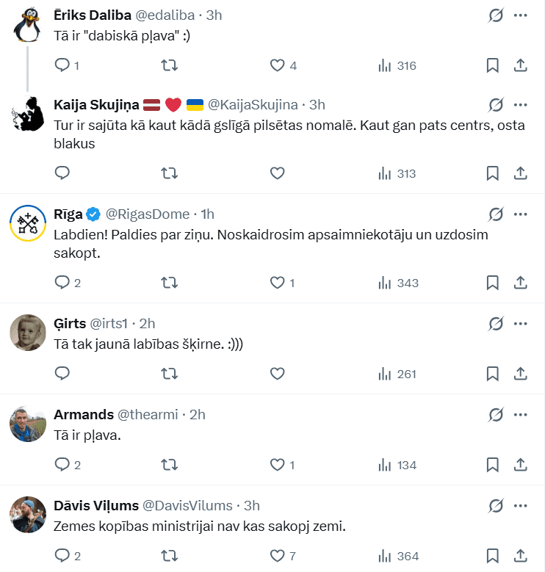The width and height of the screenshot is (545, 572).
Task: Open more options on Ēriks Daliba's tweet
Action: (x=520, y=15)
